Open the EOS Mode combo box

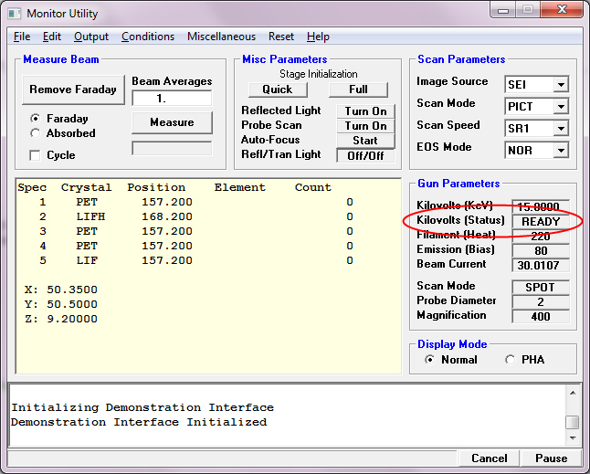point(560,151)
